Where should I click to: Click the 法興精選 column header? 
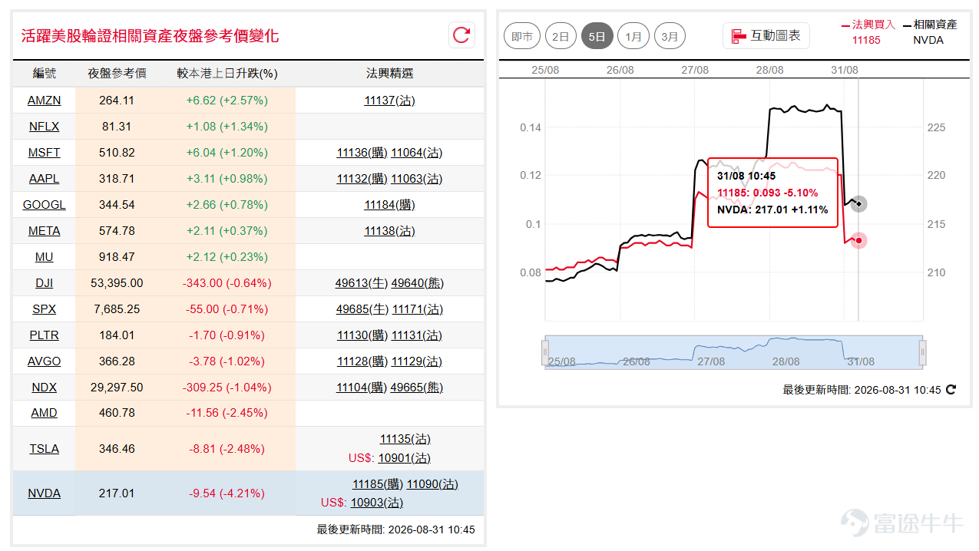tap(389, 74)
